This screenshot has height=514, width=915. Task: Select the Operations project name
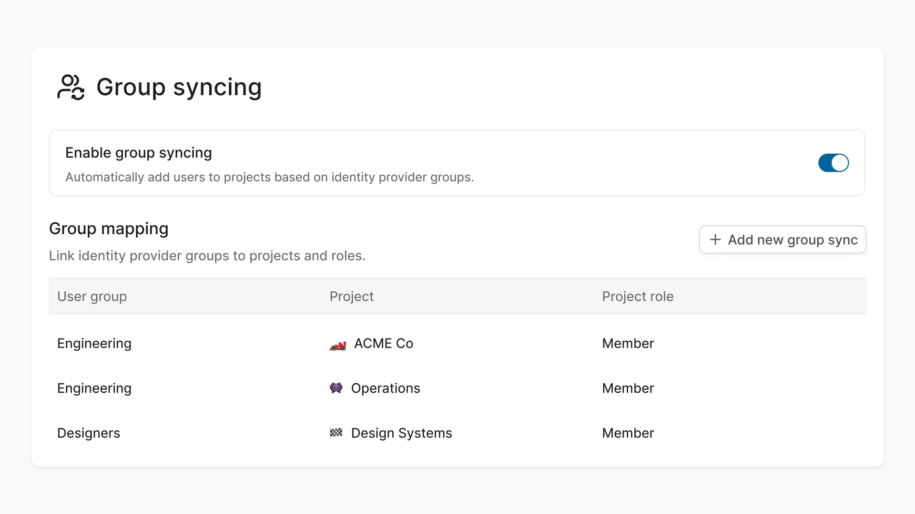pyautogui.click(x=386, y=388)
